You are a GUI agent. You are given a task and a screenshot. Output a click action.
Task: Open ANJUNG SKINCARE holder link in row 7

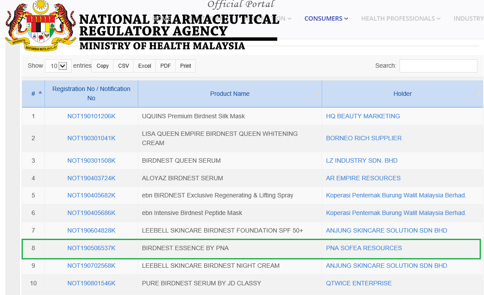click(x=386, y=231)
